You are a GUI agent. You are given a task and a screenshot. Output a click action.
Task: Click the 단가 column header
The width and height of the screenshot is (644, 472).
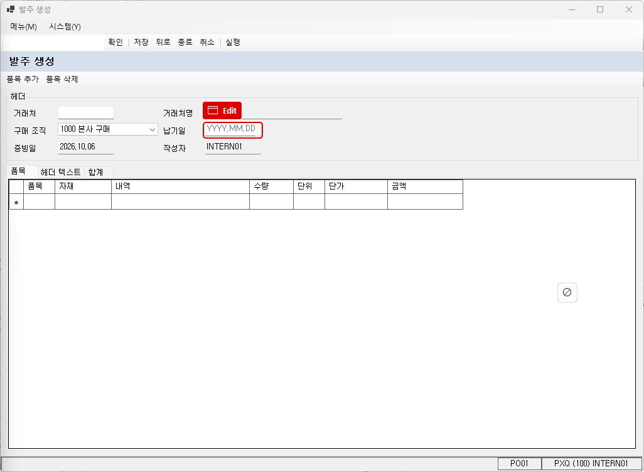click(356, 186)
